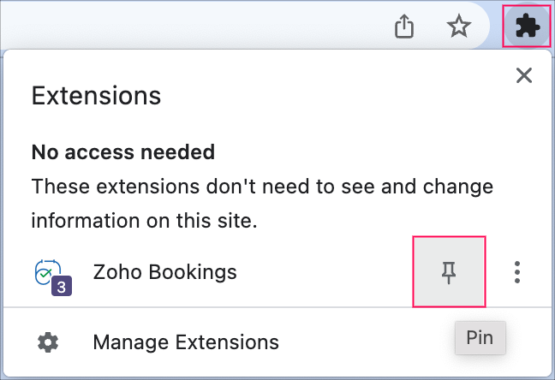This screenshot has width=555, height=380.
Task: Toggle the Extensions puzzle piece button
Action: 526,27
